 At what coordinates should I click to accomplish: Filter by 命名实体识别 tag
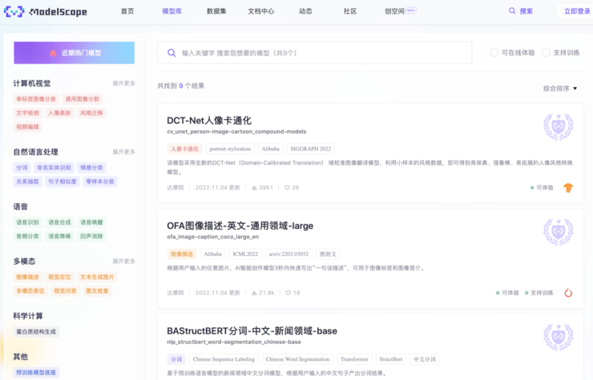54,168
